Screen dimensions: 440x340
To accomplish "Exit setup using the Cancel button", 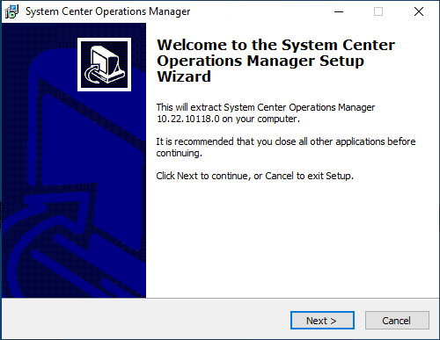I will (x=397, y=321).
